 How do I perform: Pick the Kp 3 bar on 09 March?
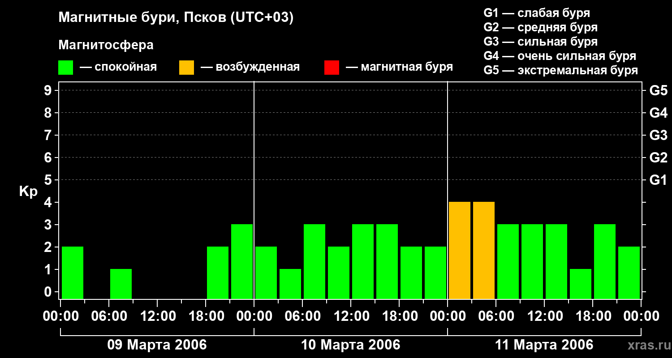(x=242, y=261)
